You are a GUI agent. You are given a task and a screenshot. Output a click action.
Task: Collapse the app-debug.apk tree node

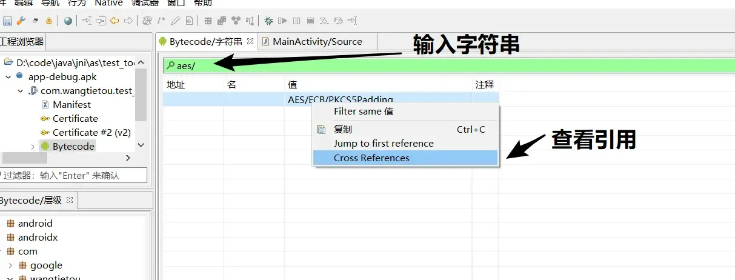click(x=8, y=77)
